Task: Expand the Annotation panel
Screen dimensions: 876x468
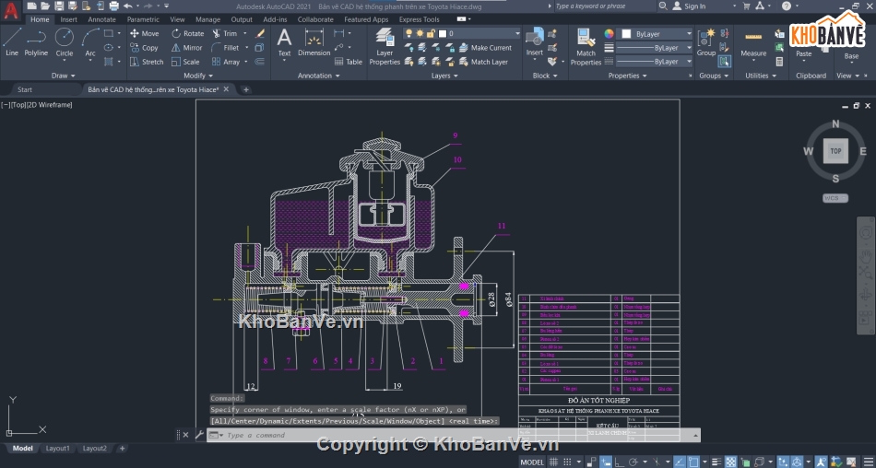Action: tap(318, 76)
